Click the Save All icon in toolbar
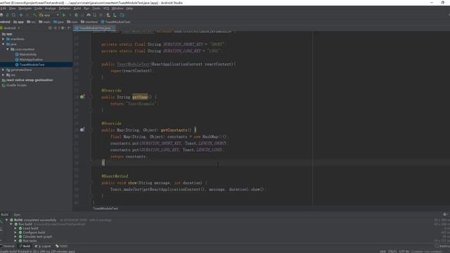This screenshot has height=253, width=450. click(x=1, y=15)
